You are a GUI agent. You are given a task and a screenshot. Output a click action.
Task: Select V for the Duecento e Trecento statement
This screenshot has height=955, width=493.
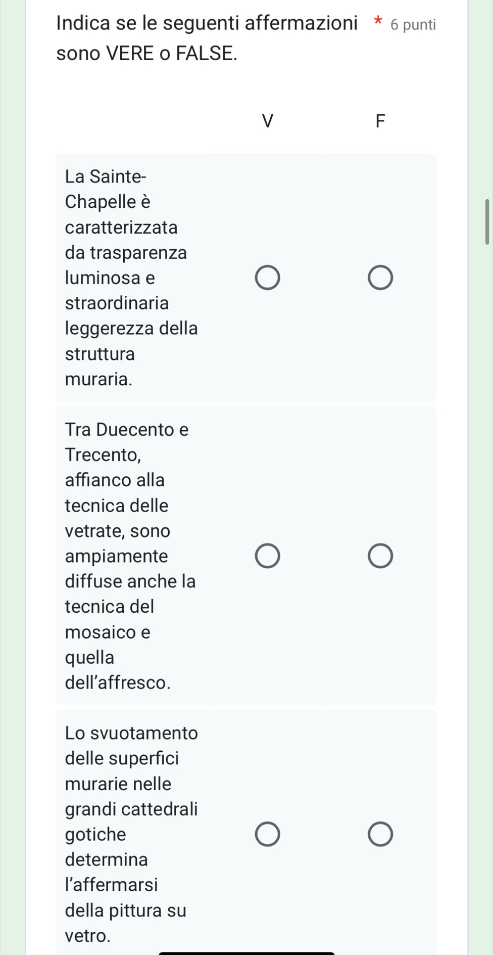point(267,556)
